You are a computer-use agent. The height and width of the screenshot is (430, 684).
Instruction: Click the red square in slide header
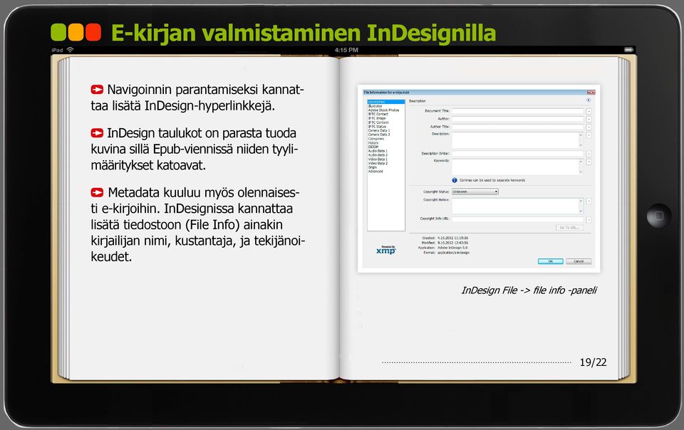93,32
